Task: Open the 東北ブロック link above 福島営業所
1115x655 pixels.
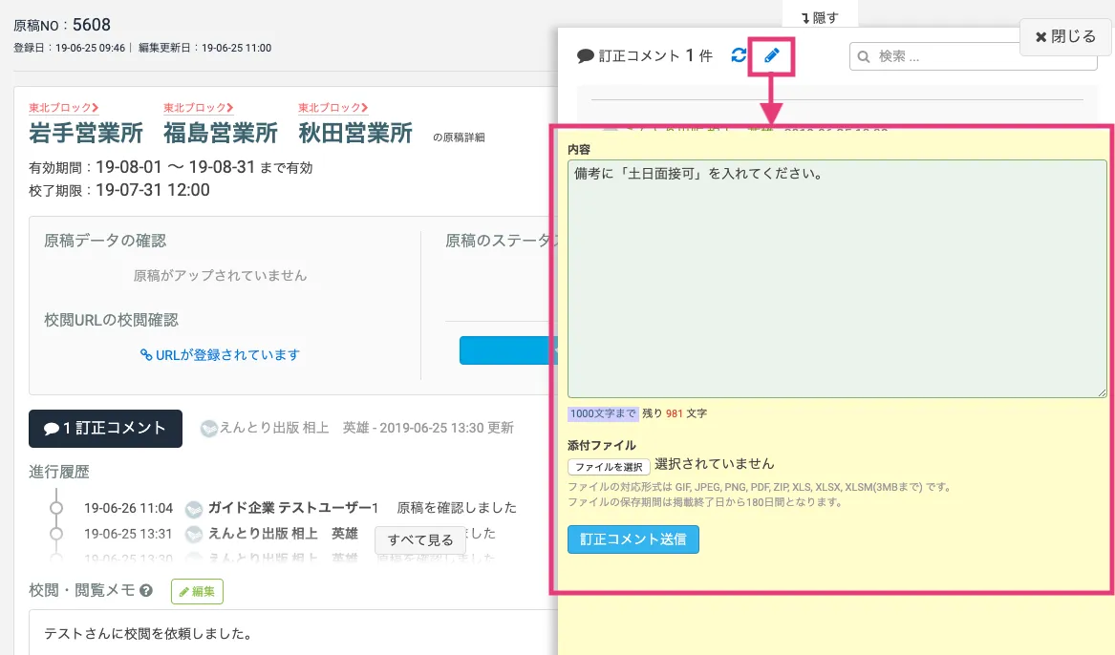Action: point(199,107)
